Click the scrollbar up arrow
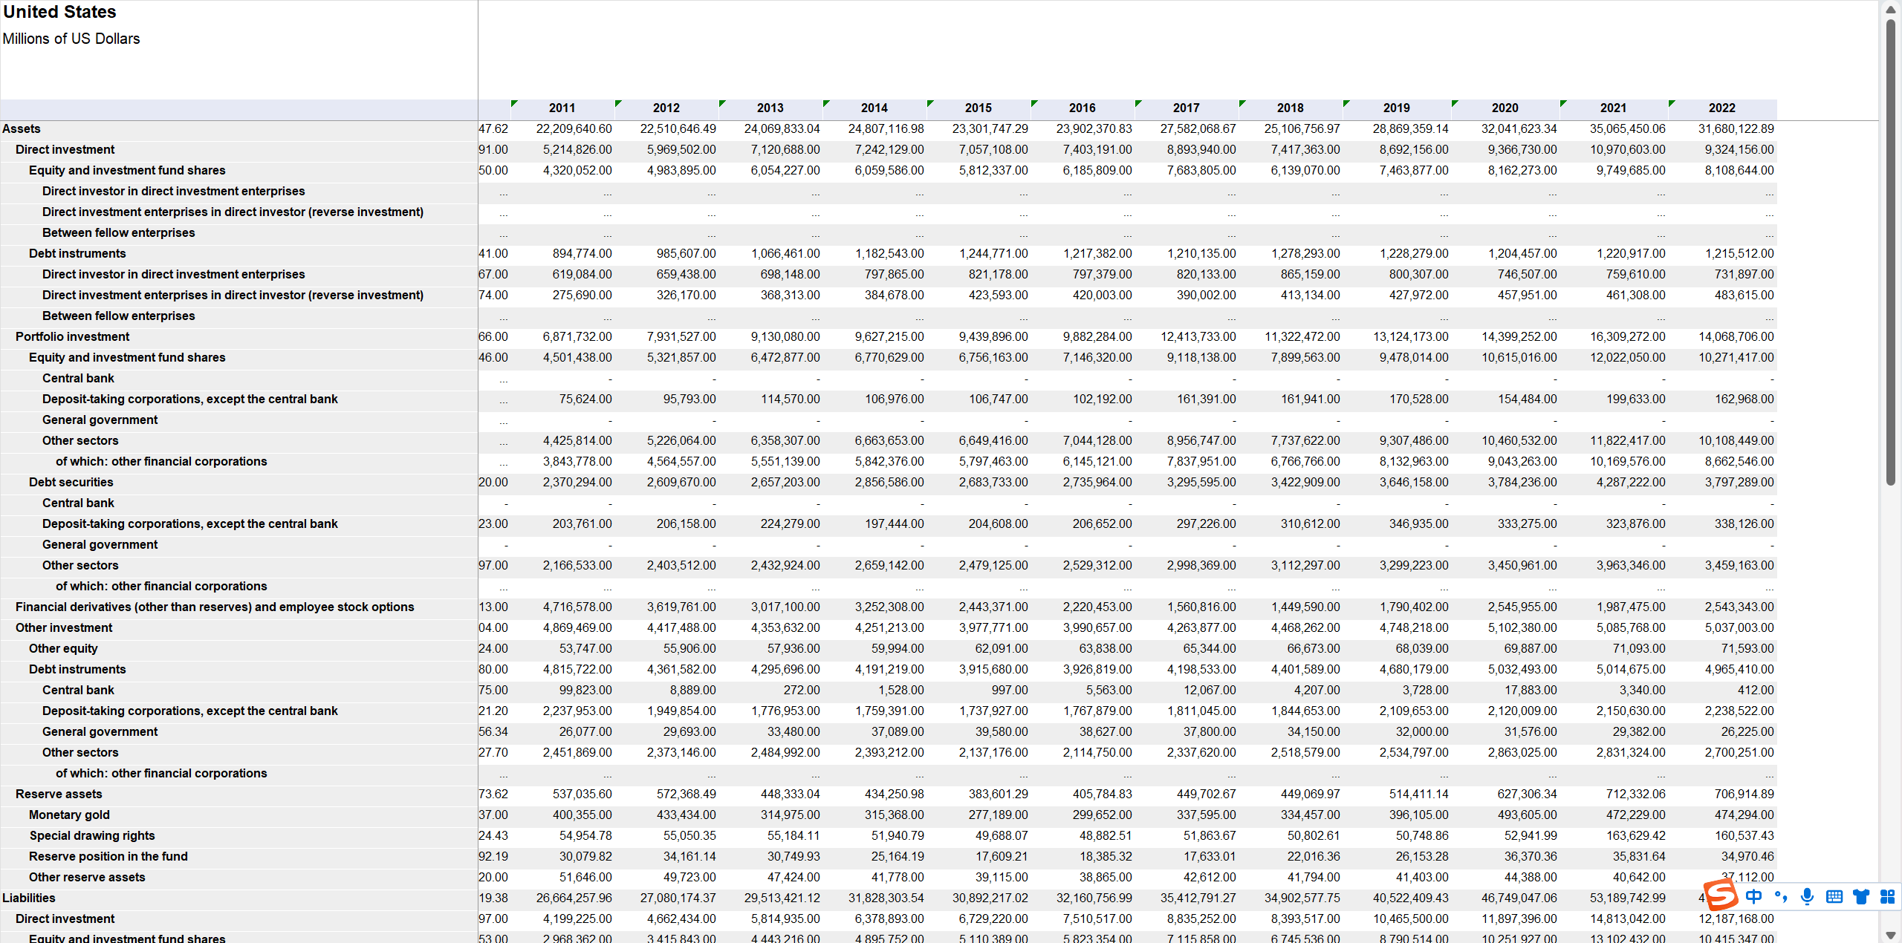The width and height of the screenshot is (1902, 943). click(1891, 9)
